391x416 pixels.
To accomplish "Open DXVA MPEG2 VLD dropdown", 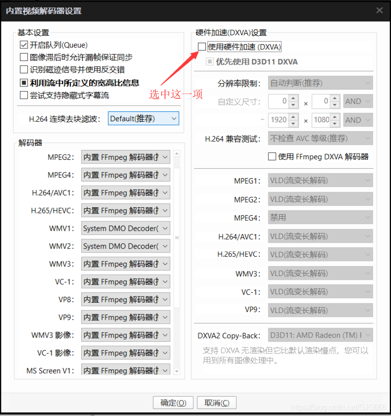I will point(321,199).
